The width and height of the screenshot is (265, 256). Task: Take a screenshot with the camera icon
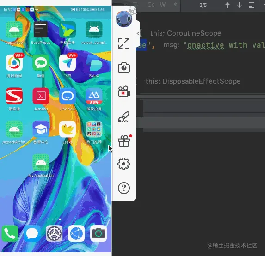point(123,67)
